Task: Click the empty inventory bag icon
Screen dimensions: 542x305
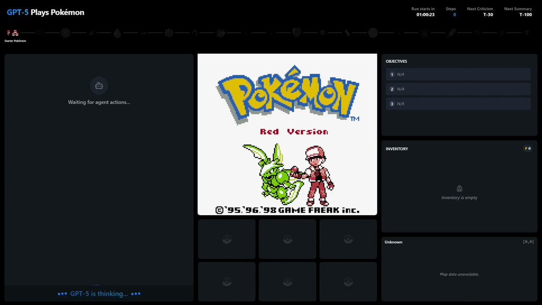Action: tap(459, 188)
